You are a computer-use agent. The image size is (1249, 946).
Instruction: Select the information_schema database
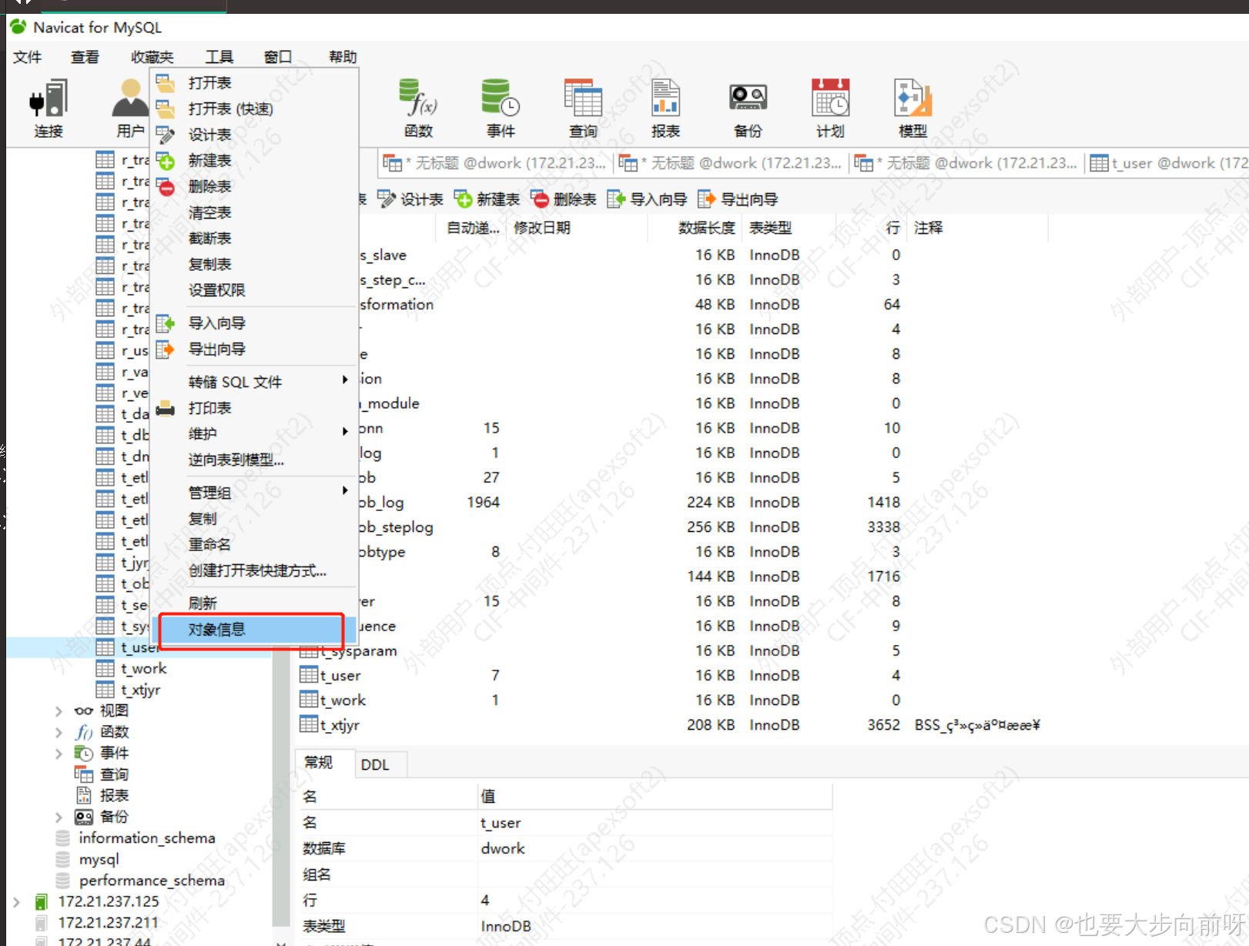pyautogui.click(x=146, y=838)
